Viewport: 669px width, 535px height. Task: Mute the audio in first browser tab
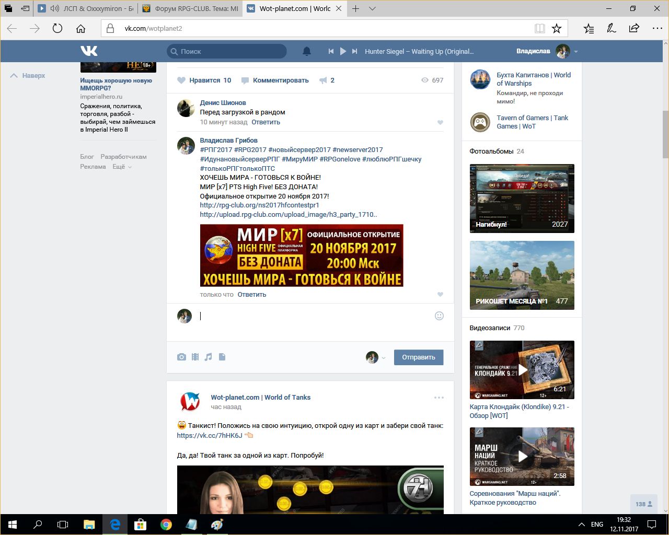click(x=55, y=8)
